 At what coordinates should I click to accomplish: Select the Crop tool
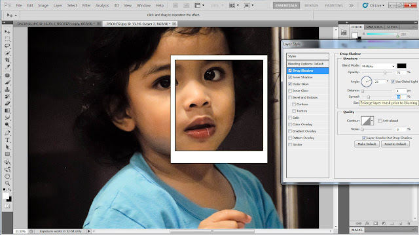7,60
